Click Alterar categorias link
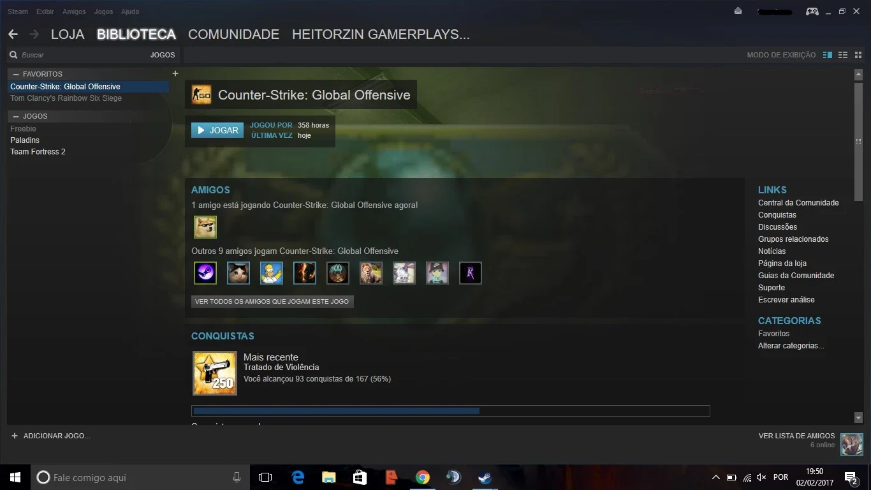This screenshot has height=490, width=871. click(x=791, y=346)
